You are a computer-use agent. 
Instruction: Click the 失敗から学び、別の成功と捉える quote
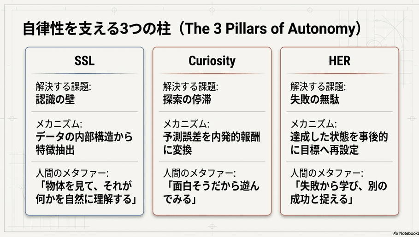339,192
